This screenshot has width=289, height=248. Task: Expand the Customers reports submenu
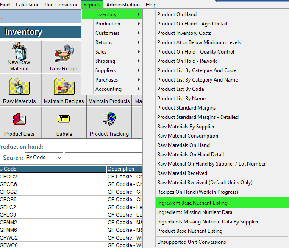pos(112,33)
